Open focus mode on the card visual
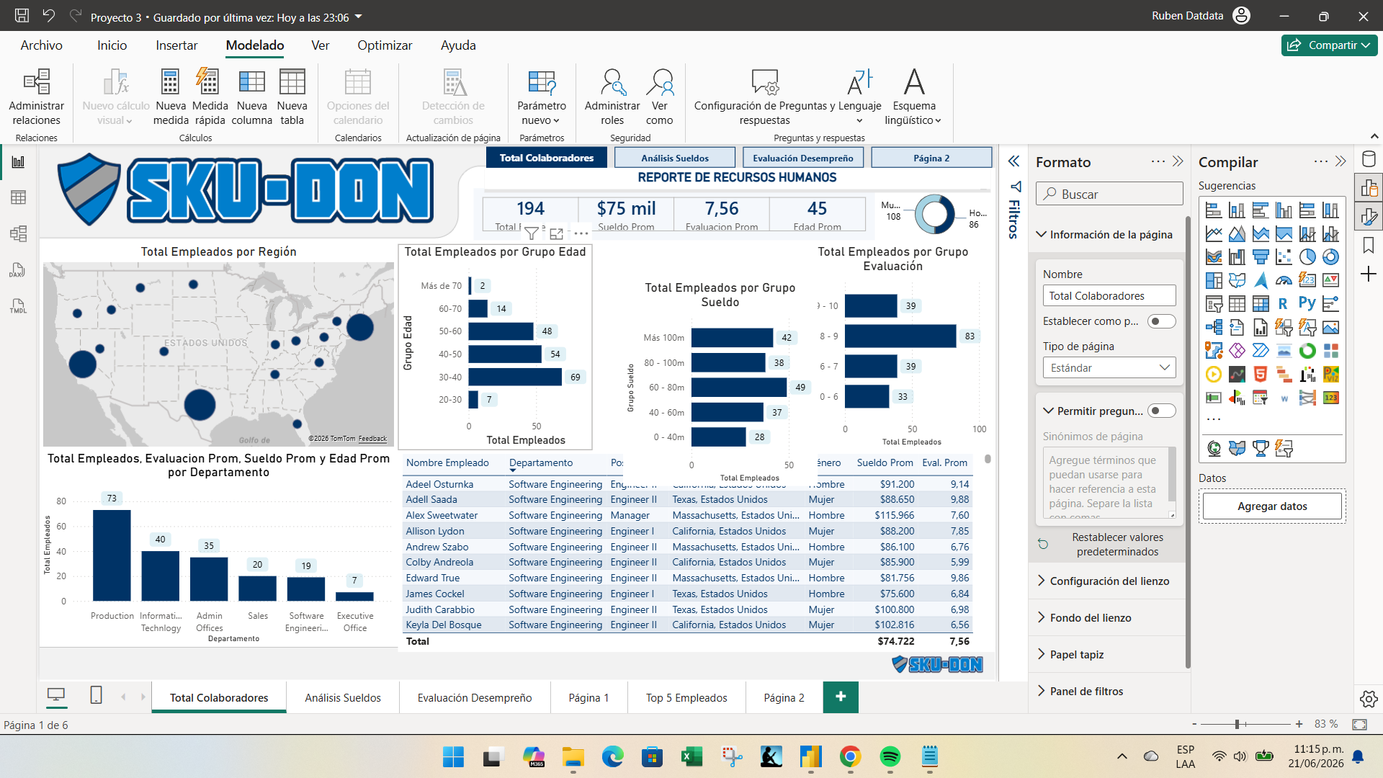1383x778 pixels. coord(556,233)
